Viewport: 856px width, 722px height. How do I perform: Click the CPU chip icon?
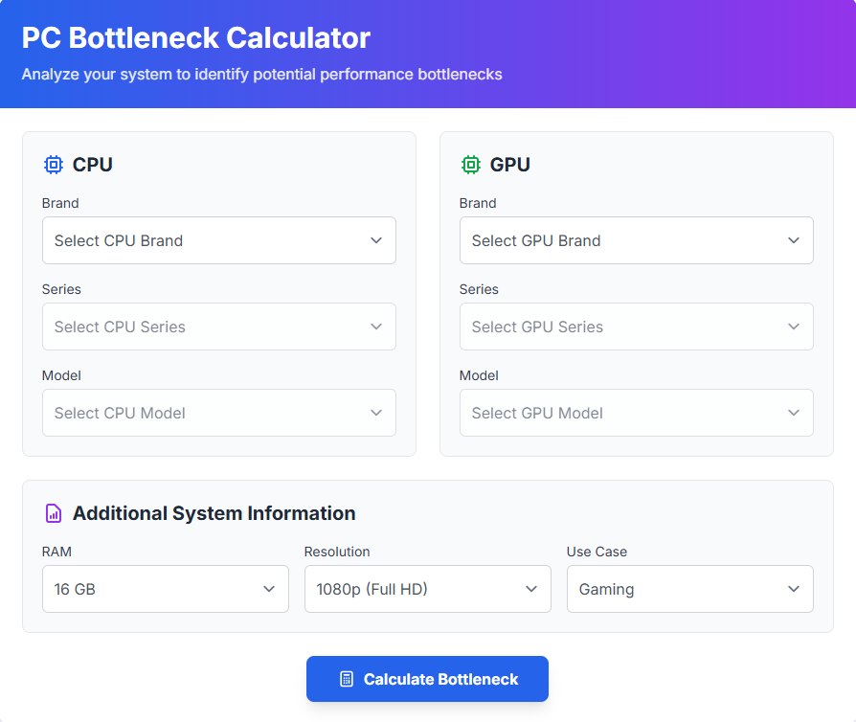54,165
